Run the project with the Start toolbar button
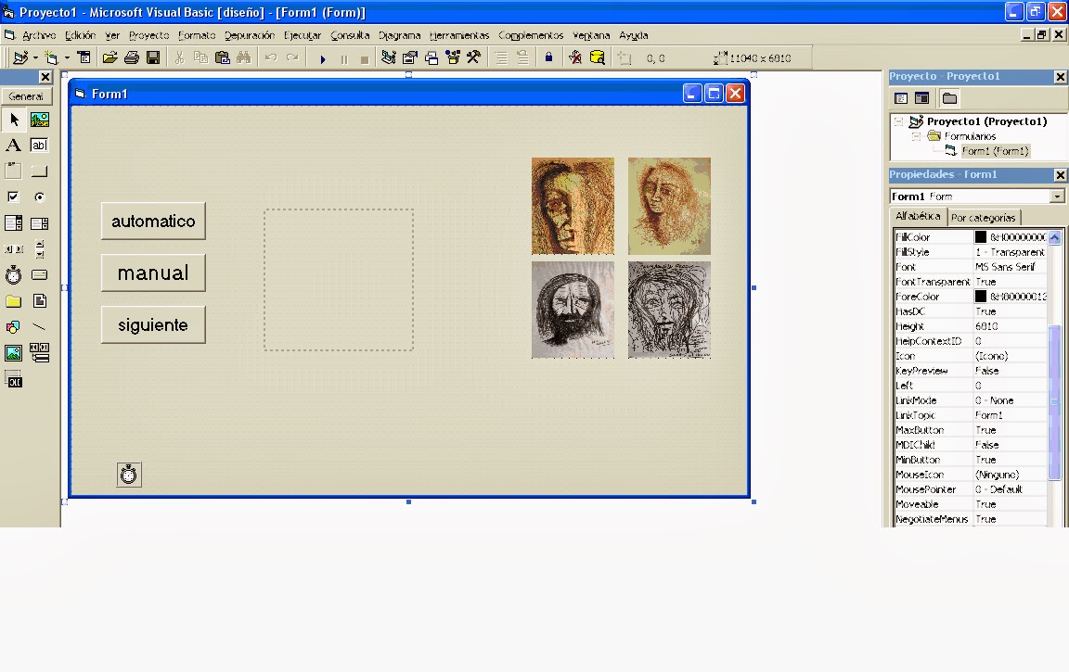Image resolution: width=1069 pixels, height=672 pixels. coord(323,57)
